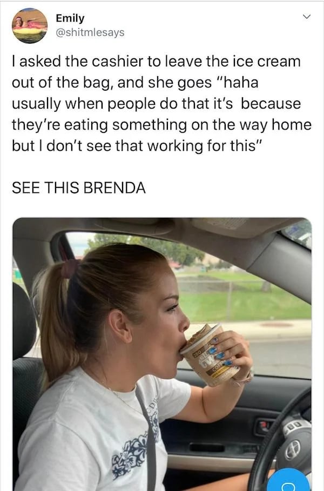Viewport: 324px width, 491px height.
Task: Open the tweet options chevron menu
Action: (307, 16)
